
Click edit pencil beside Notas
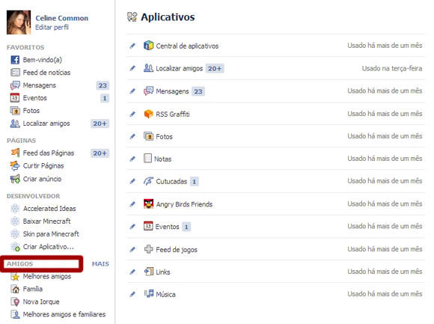132,159
